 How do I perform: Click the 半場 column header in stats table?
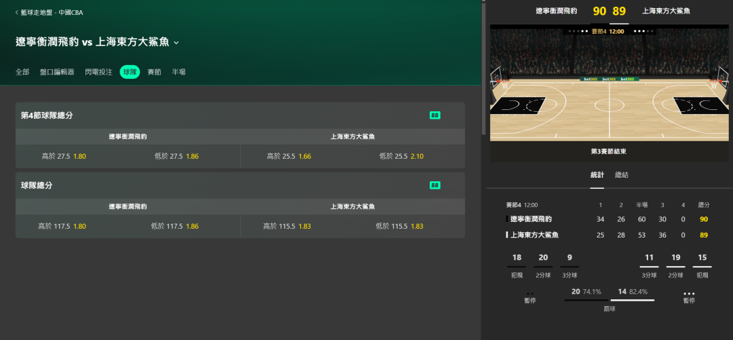coord(641,205)
